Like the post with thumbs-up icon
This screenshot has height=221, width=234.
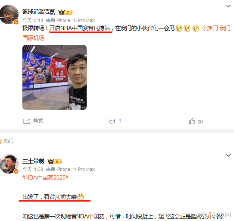[192, 121]
